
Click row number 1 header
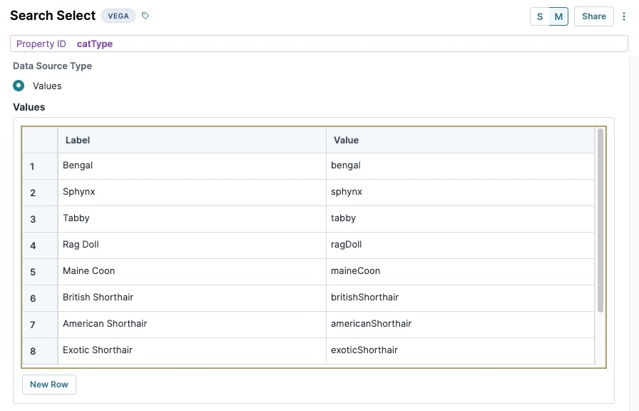(40, 166)
